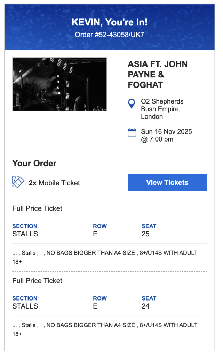
Task: Click the venue location pin icon
Action: click(x=132, y=103)
